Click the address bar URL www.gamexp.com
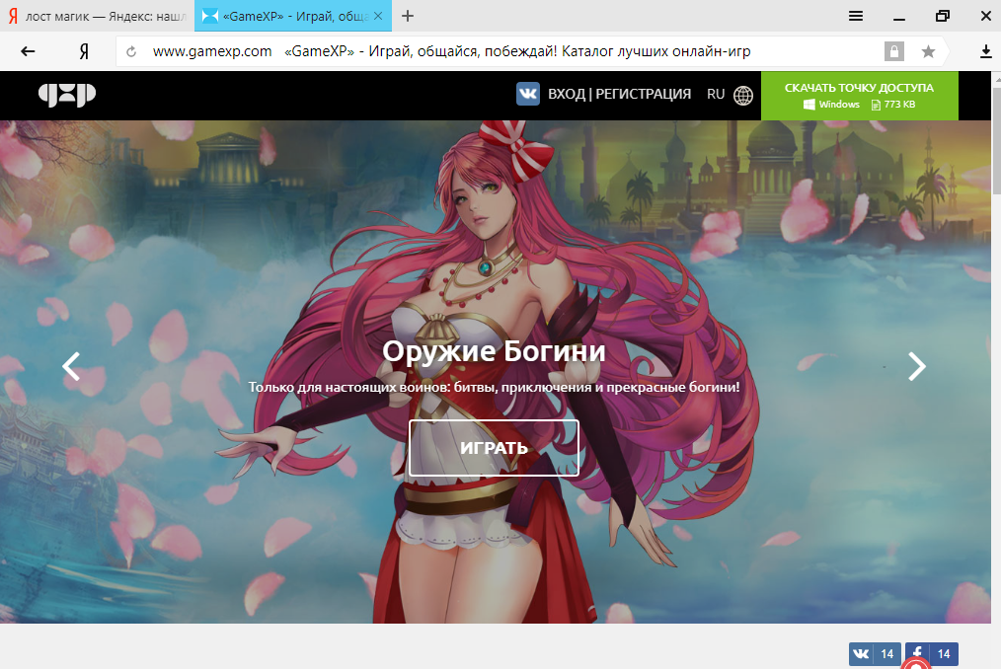Image resolution: width=1001 pixels, height=669 pixels. coord(212,51)
